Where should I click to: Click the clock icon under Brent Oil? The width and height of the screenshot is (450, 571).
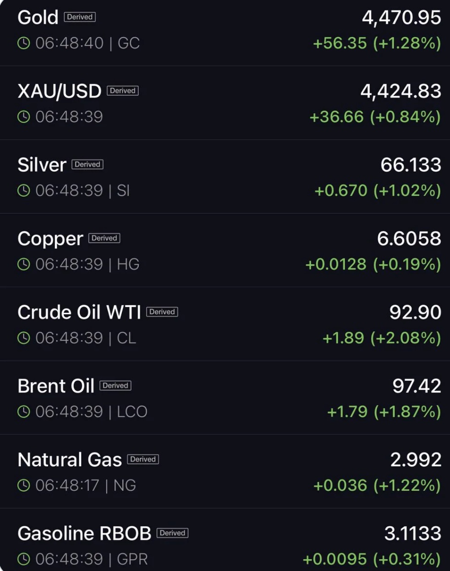click(x=24, y=411)
